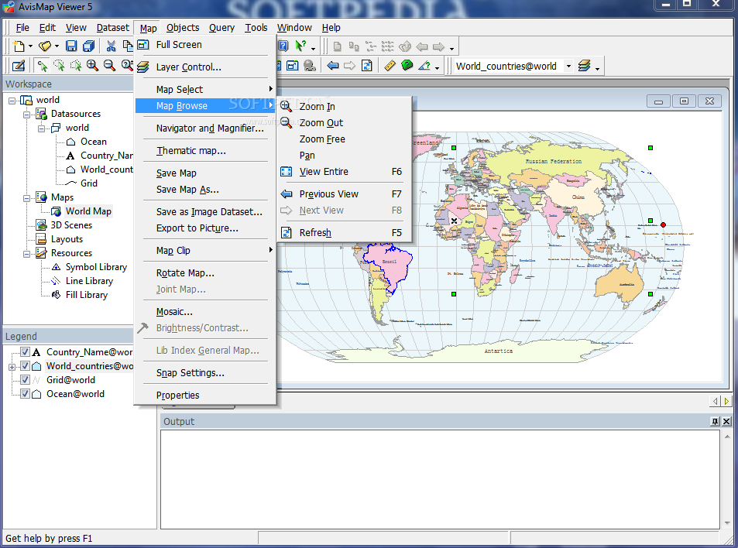Collapse the Maps node in Workspace tree

[x=26, y=197]
